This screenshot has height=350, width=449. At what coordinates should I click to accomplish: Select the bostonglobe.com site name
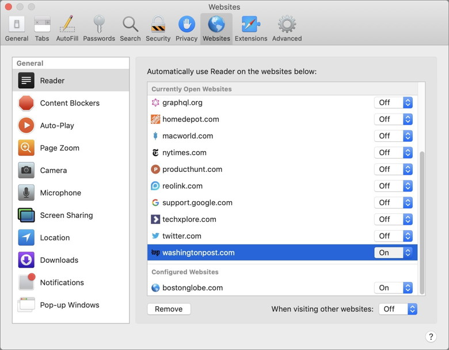[192, 288]
